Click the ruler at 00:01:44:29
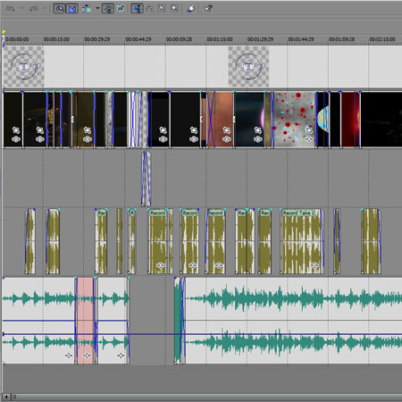Viewport: 402px width, 402px height. 301,39
